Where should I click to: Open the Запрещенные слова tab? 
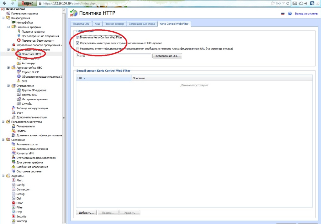point(142,24)
